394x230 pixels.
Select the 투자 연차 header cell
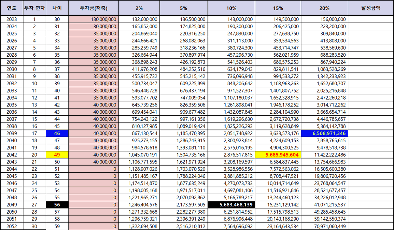click(34, 8)
